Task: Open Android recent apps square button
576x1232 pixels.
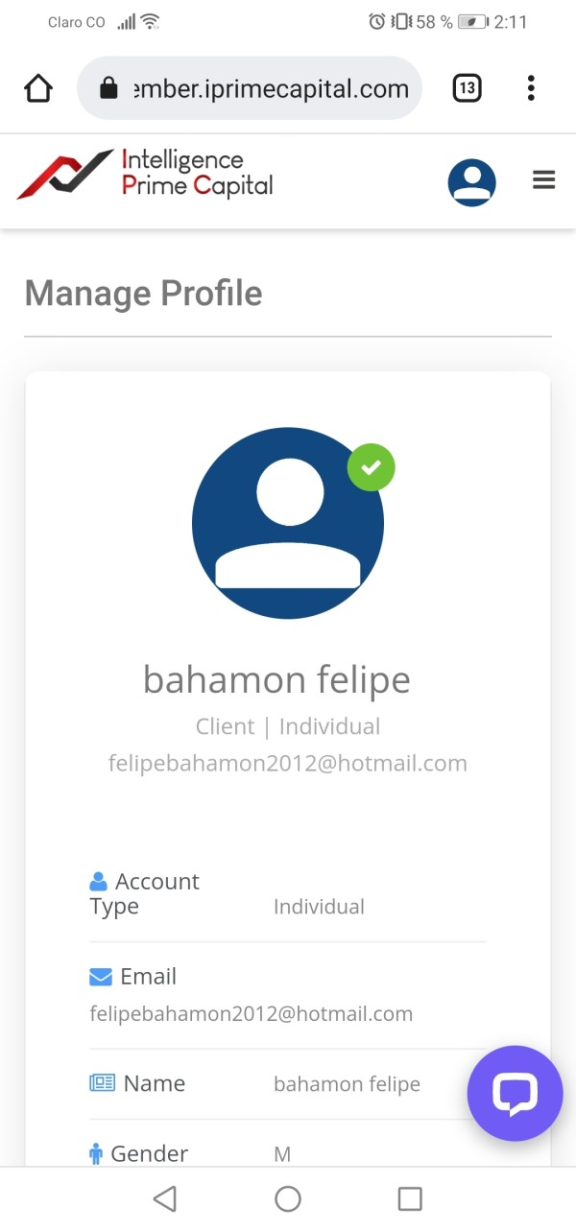Action: pos(410,1198)
